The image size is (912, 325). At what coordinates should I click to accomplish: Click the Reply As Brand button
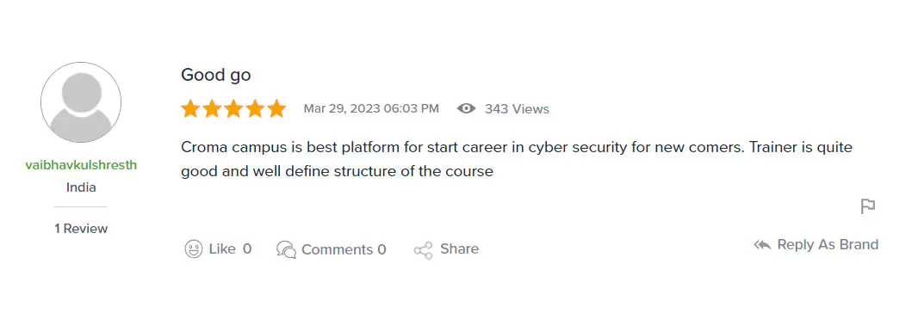tap(816, 245)
